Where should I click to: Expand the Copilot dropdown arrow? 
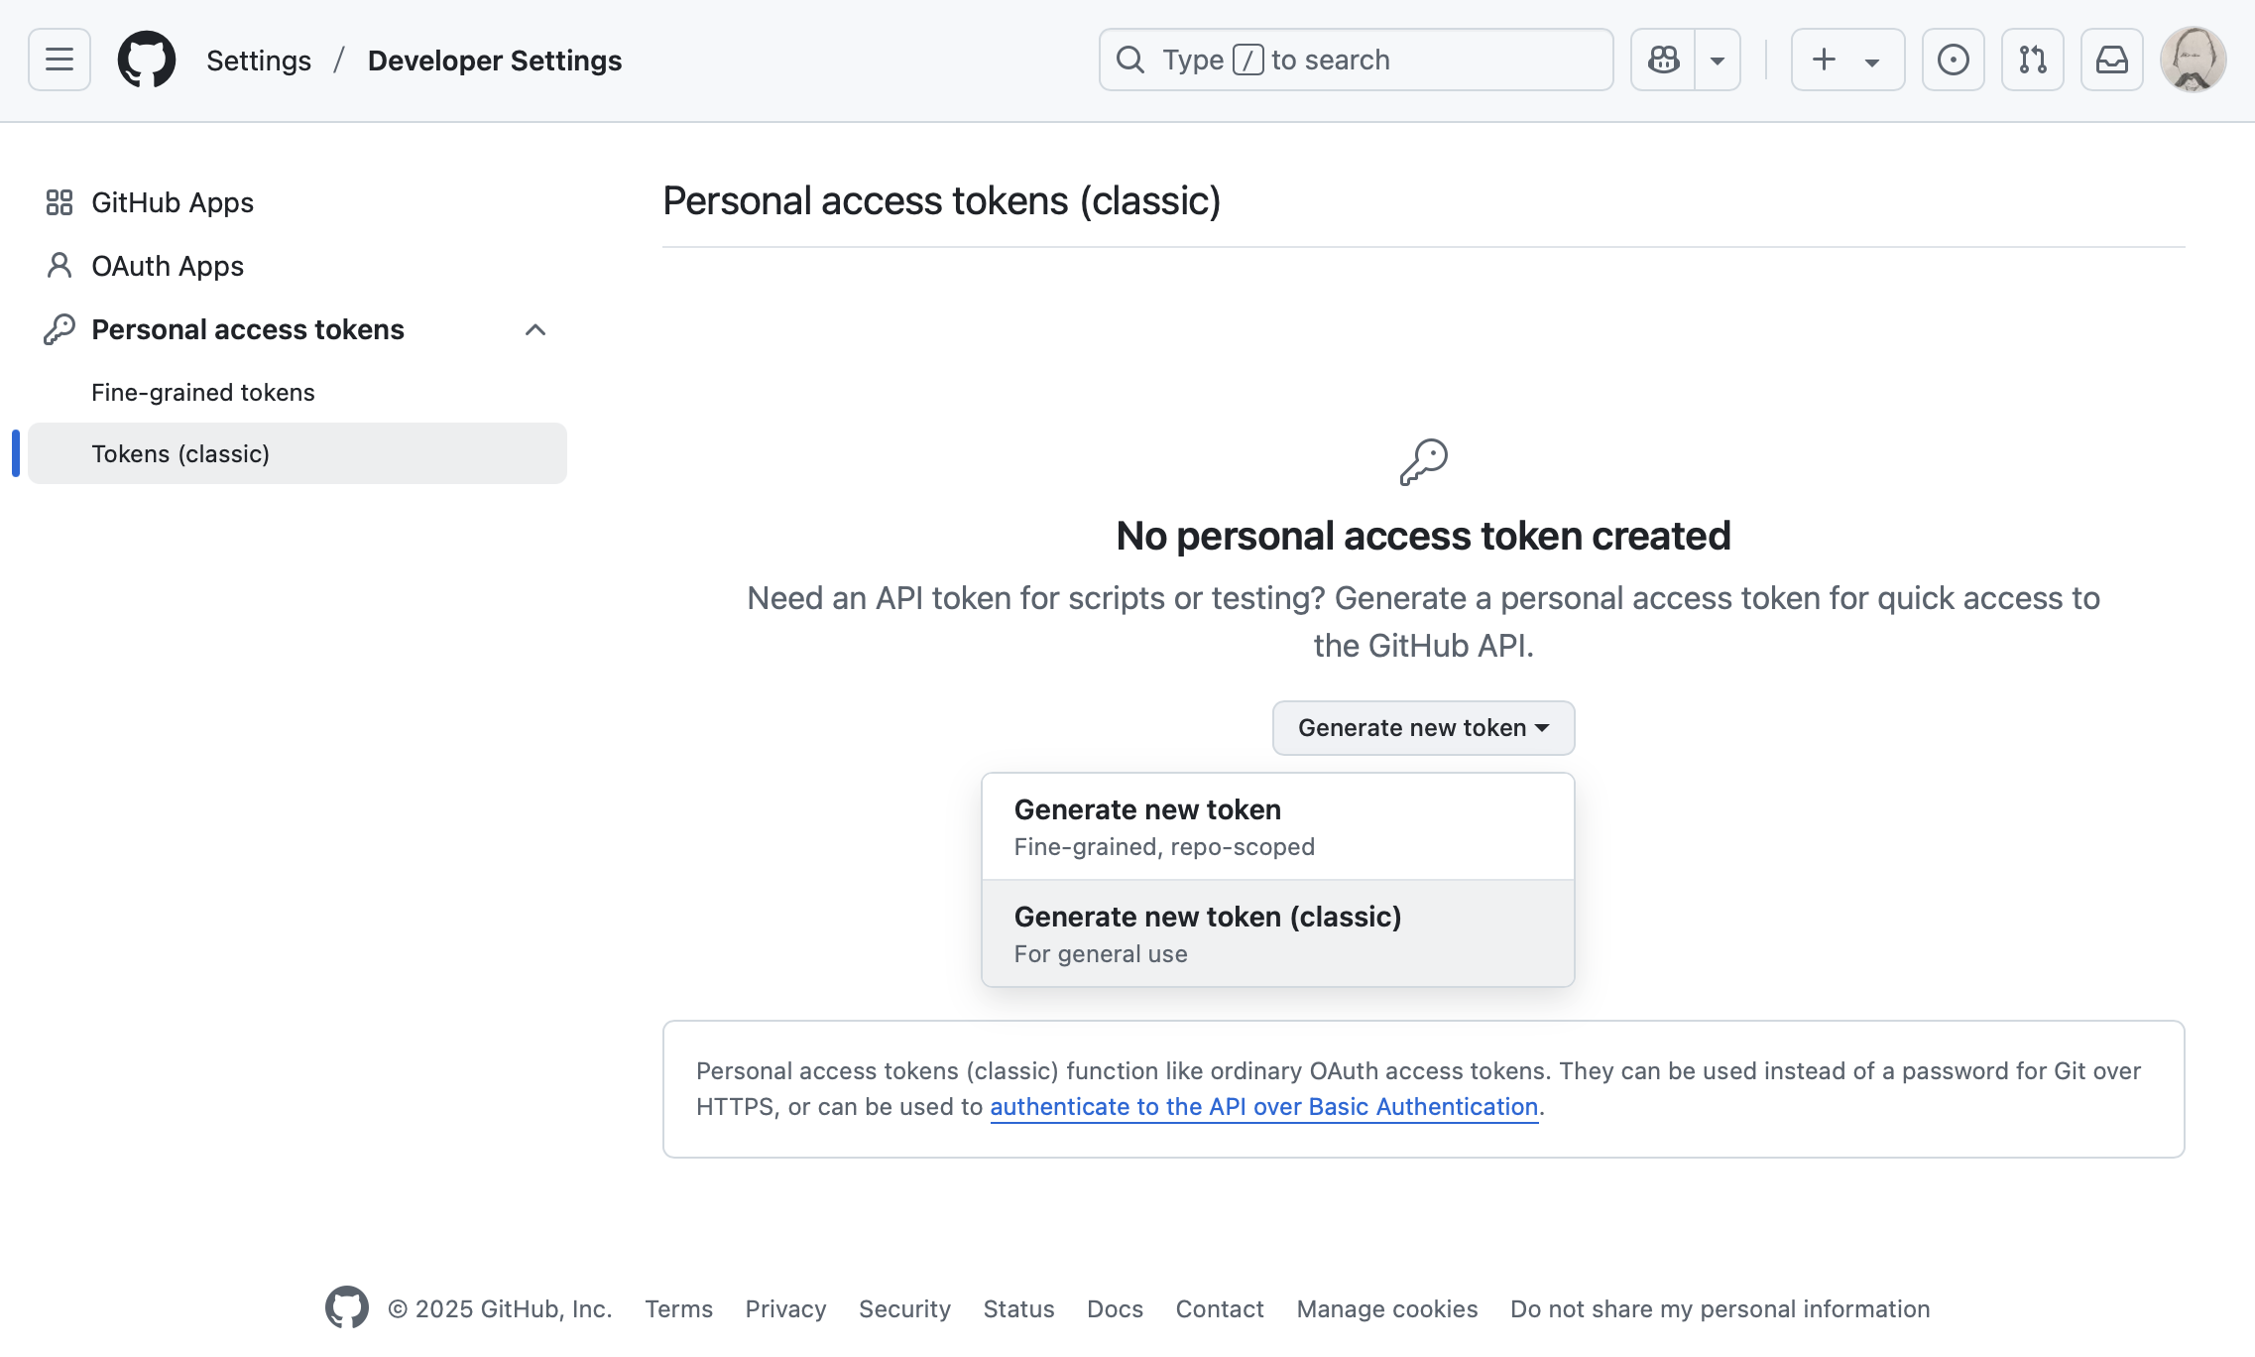click(x=1718, y=60)
